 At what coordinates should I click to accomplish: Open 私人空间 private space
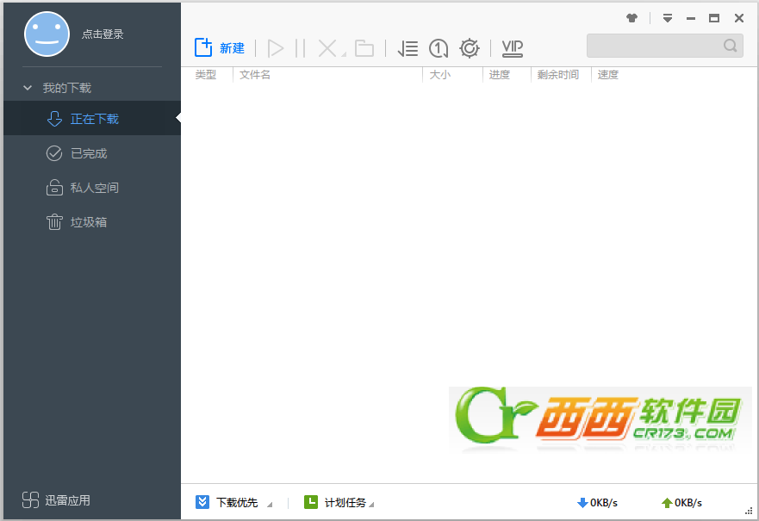coord(92,188)
